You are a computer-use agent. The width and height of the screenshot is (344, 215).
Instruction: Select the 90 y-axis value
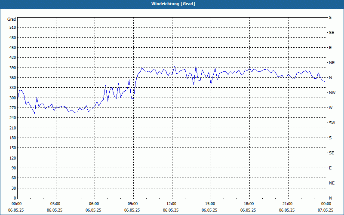(x=14, y=168)
